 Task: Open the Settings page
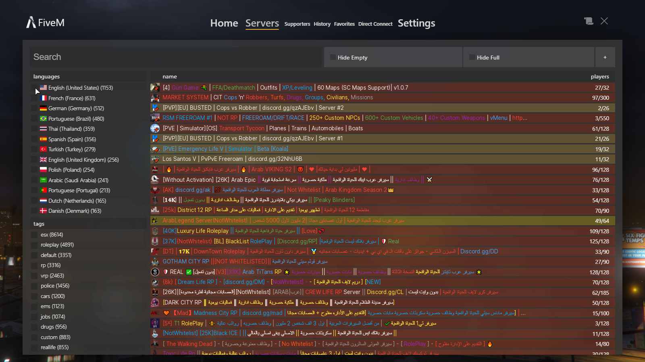tap(416, 23)
